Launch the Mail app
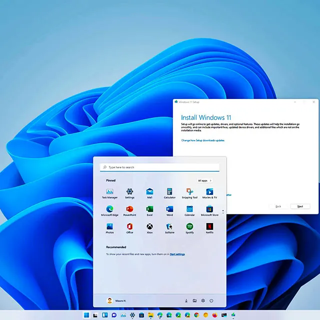The width and height of the screenshot is (320, 320). tap(149, 193)
